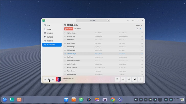Click the volume speaker icon in player bar

pyautogui.click(x=135, y=79)
